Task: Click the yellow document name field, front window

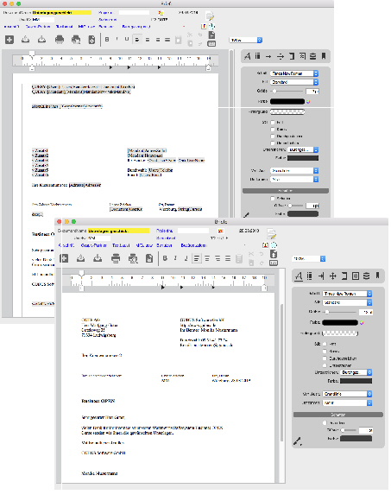Action: pos(119,231)
